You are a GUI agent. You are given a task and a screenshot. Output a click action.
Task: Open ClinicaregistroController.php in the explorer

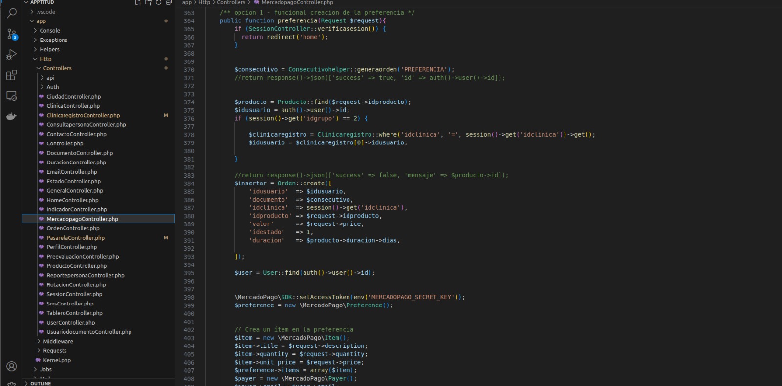[x=83, y=115]
